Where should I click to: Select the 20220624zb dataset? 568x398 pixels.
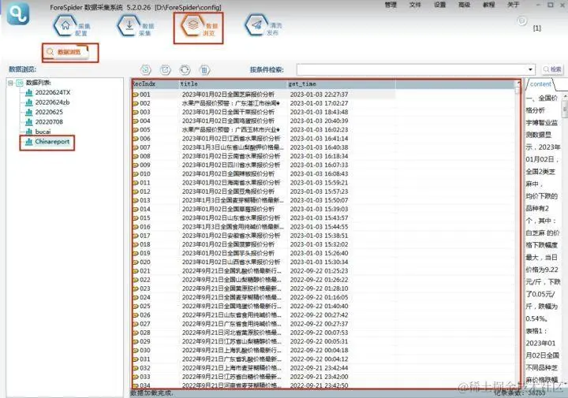pos(52,102)
